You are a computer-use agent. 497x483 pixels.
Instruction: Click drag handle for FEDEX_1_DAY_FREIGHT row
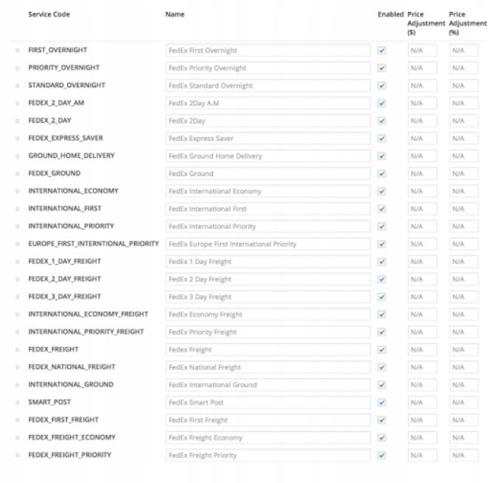click(17, 261)
